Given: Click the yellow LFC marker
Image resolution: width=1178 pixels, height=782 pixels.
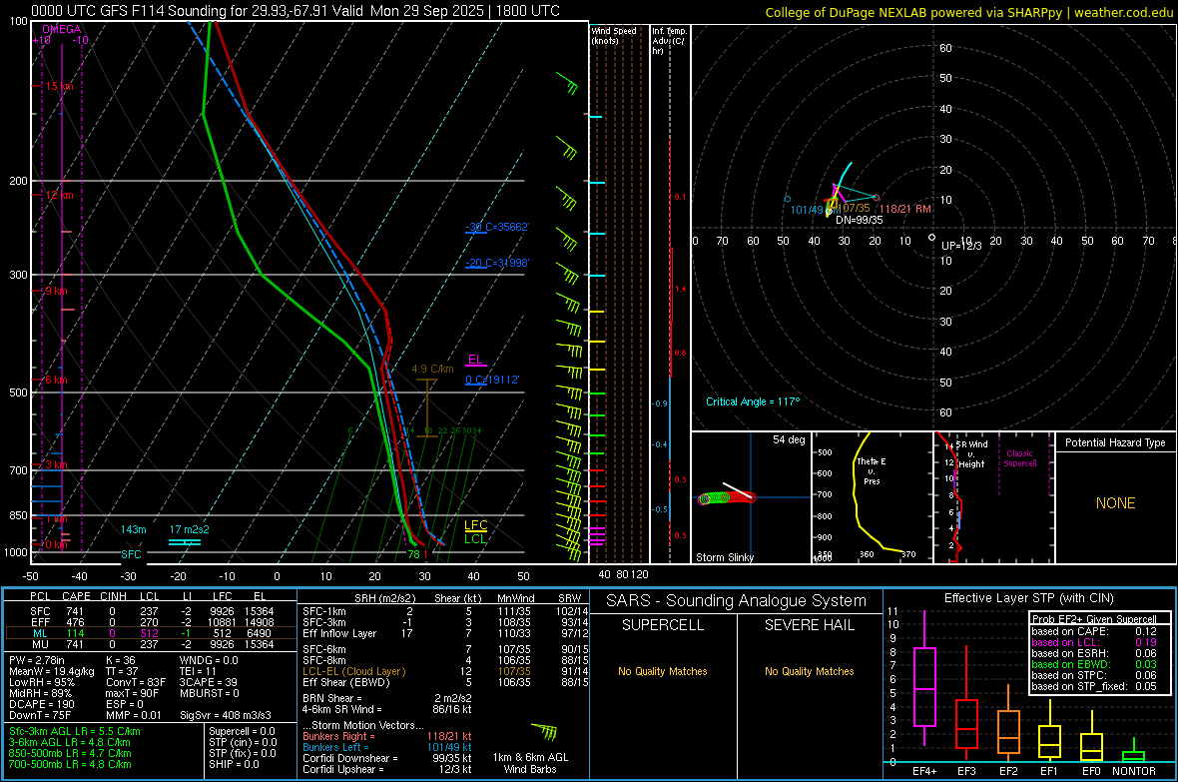Looking at the screenshot, I should (475, 525).
